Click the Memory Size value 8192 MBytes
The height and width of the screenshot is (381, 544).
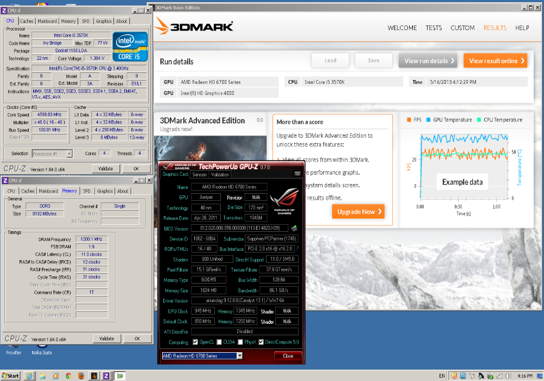pyautogui.click(x=45, y=214)
